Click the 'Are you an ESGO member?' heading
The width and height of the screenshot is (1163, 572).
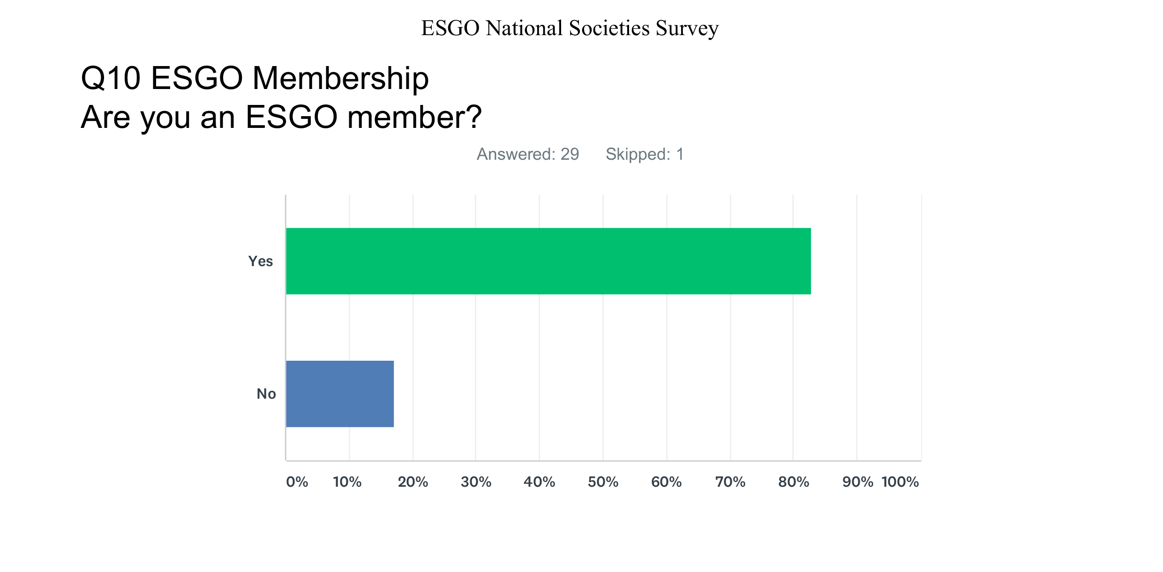click(281, 117)
